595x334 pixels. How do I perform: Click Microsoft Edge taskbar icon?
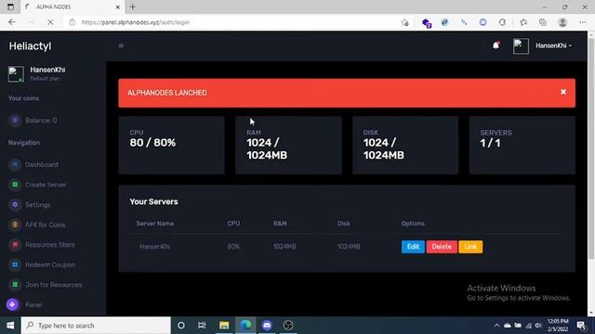(245, 326)
